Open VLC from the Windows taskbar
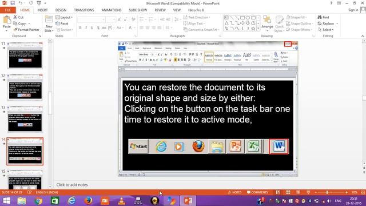 tap(121, 201)
